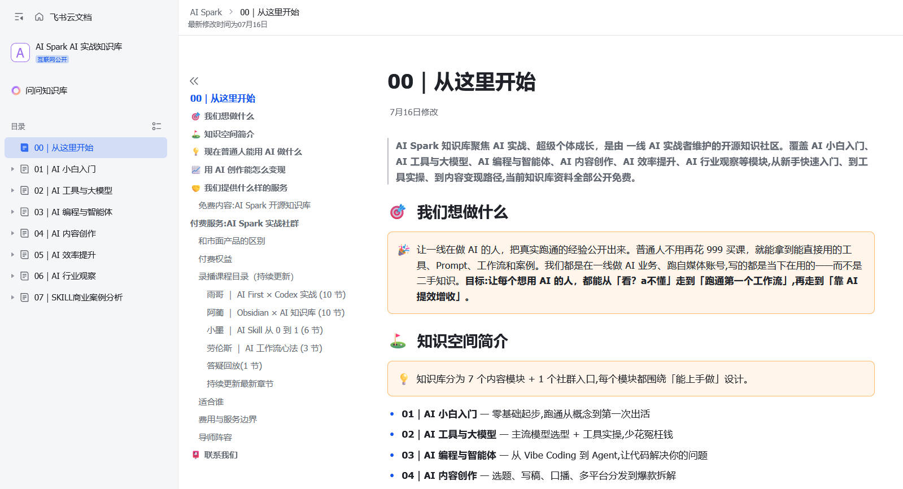Click the party popper emoji in the callout

point(404,250)
